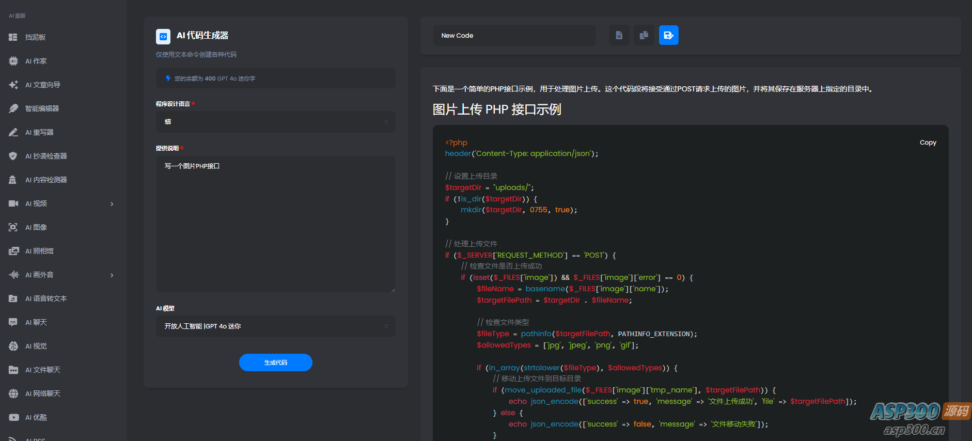
Task: Open the AI 图像 sidebar icon
Action: 13,227
